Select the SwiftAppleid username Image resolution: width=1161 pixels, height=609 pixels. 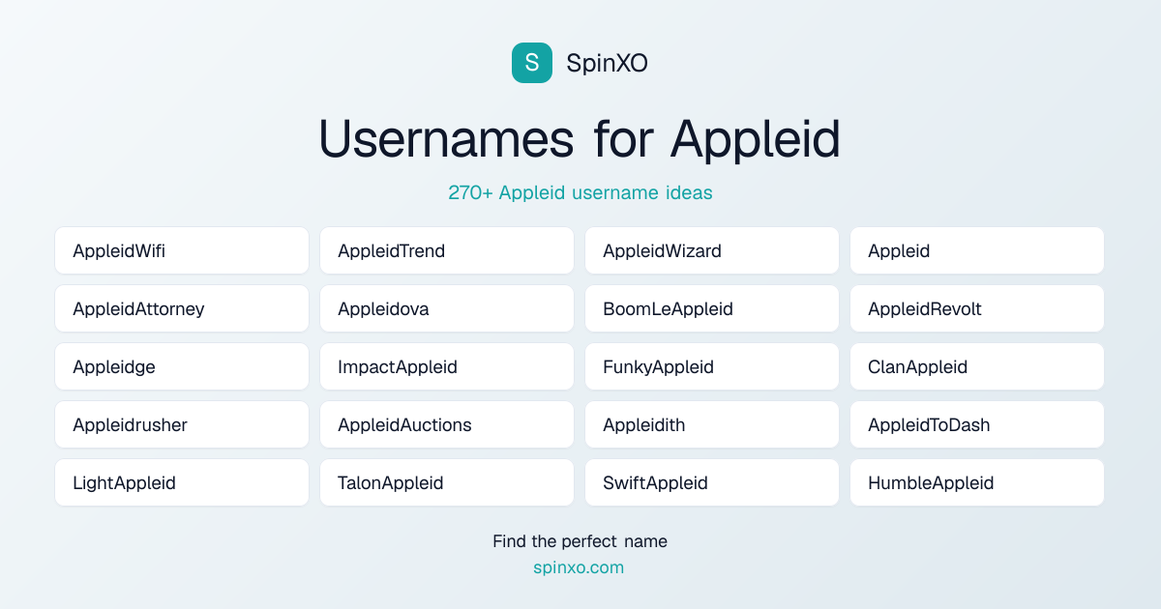click(712, 483)
